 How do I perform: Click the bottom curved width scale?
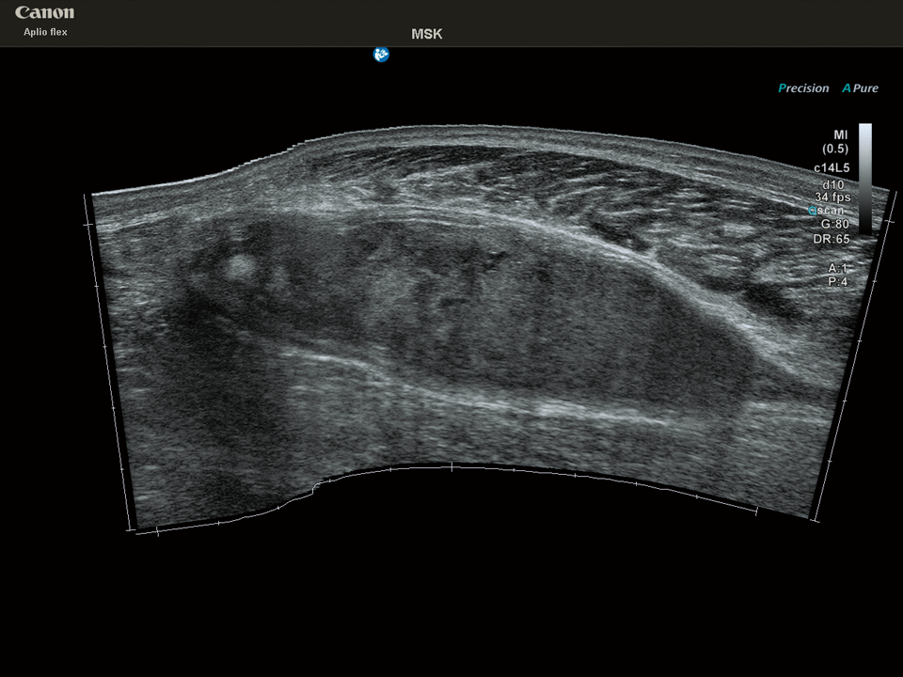(451, 467)
